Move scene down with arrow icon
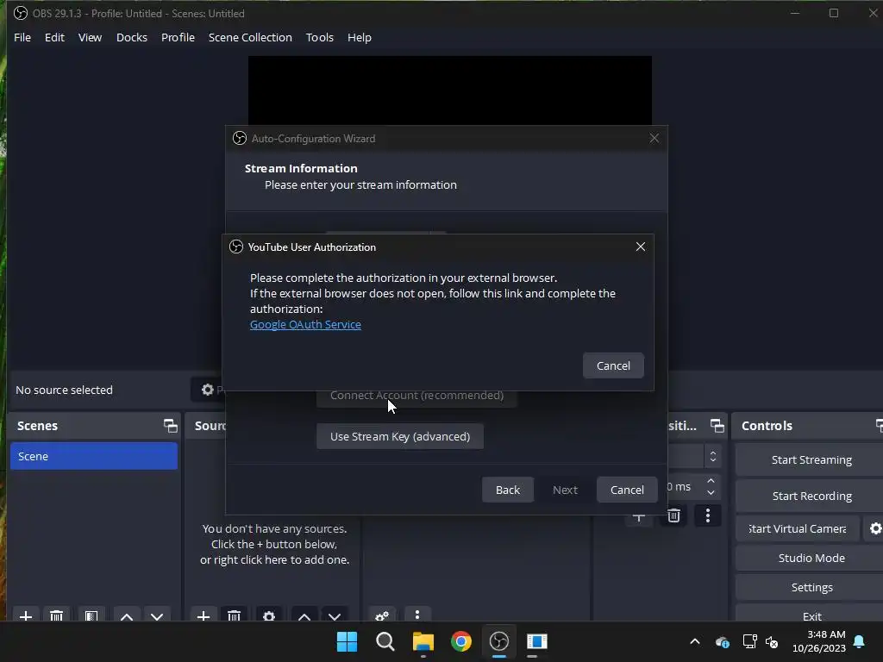Image resolution: width=883 pixels, height=662 pixels. coord(157,615)
